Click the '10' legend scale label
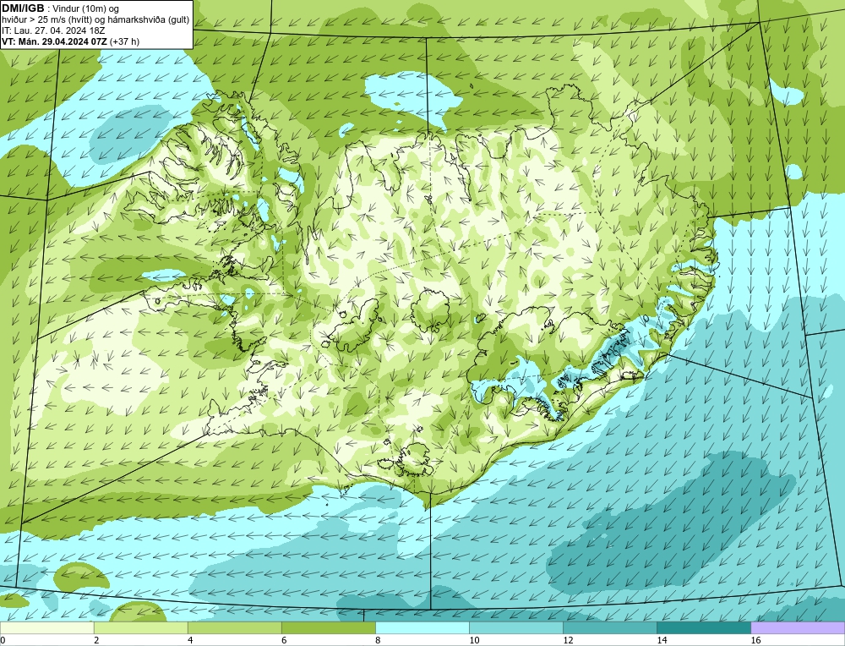Screen dimensions: 845x646 (474, 640)
